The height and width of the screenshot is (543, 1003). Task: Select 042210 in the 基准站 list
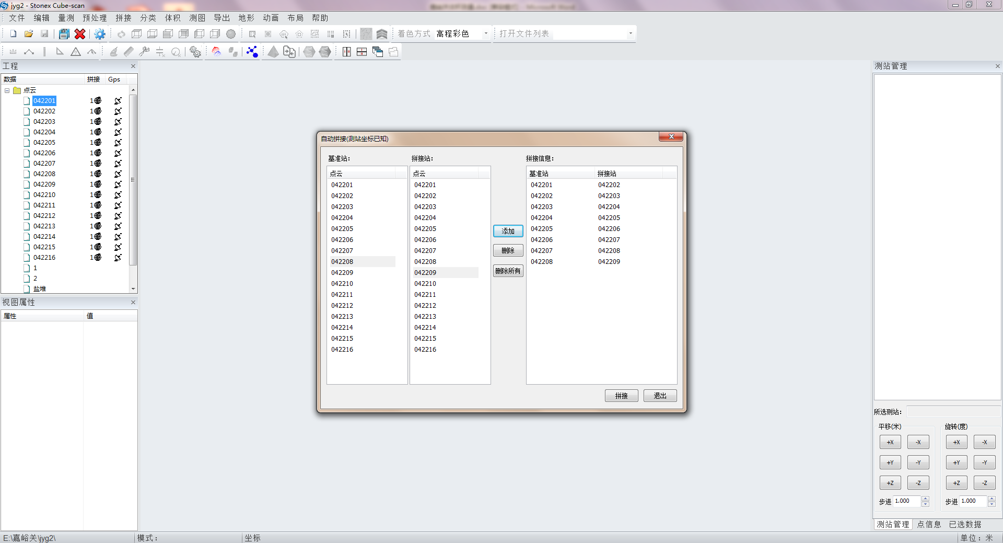[x=342, y=284]
